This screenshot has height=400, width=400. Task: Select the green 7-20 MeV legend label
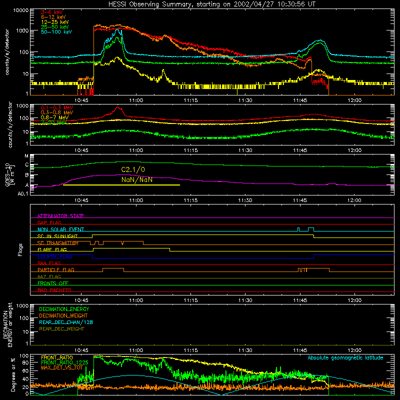(x=54, y=122)
